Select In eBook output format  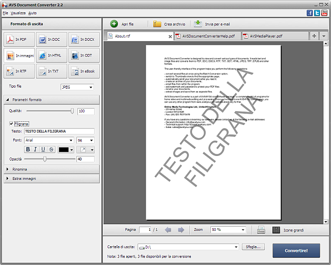(x=84, y=71)
